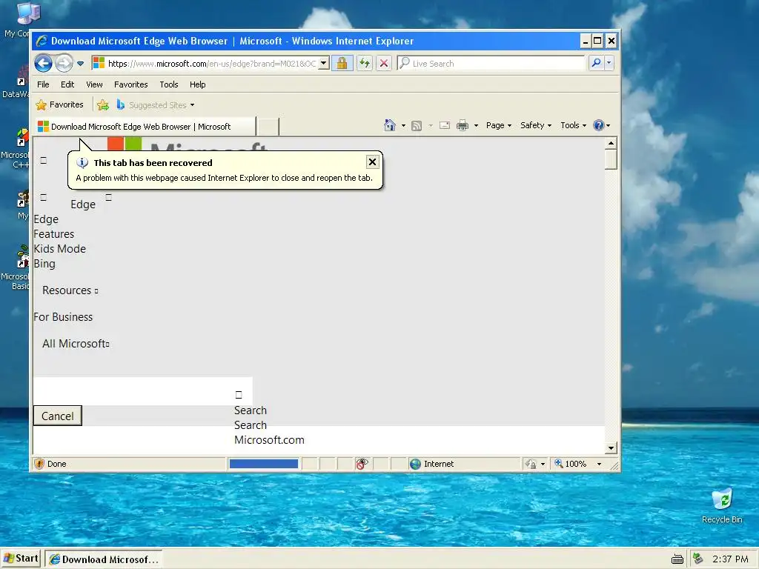Expand the Print options dropdown arrow

[476, 125]
